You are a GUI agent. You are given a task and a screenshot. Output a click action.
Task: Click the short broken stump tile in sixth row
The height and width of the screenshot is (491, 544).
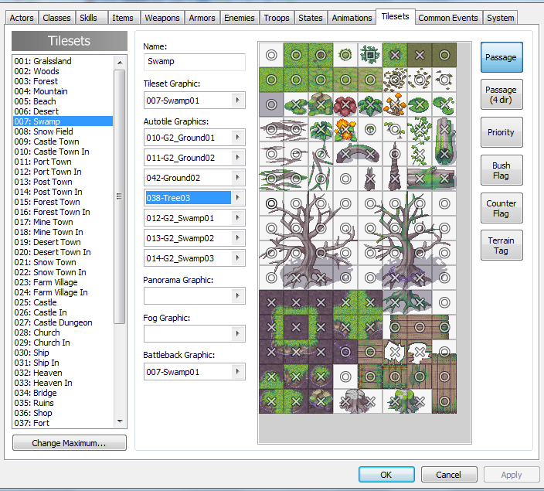(x=370, y=179)
